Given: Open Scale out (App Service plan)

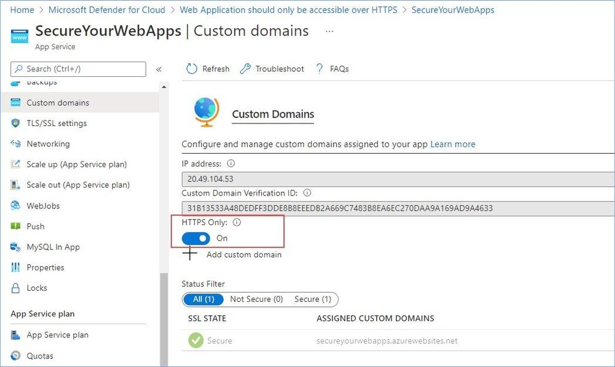Looking at the screenshot, I should point(79,185).
